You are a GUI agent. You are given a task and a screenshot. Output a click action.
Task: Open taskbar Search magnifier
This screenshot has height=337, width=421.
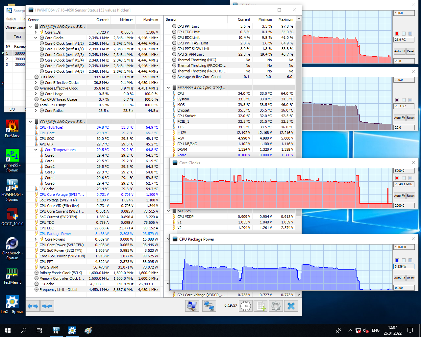[24, 330]
